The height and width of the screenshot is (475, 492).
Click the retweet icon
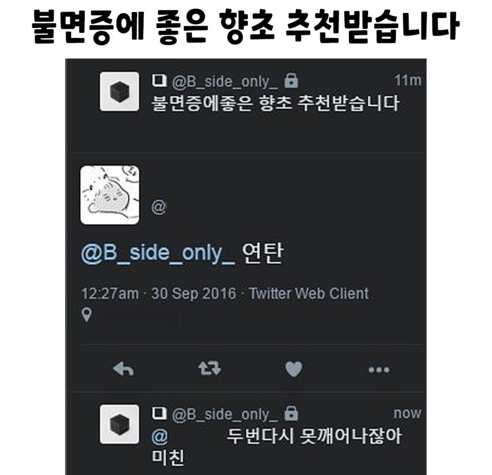pos(210,369)
